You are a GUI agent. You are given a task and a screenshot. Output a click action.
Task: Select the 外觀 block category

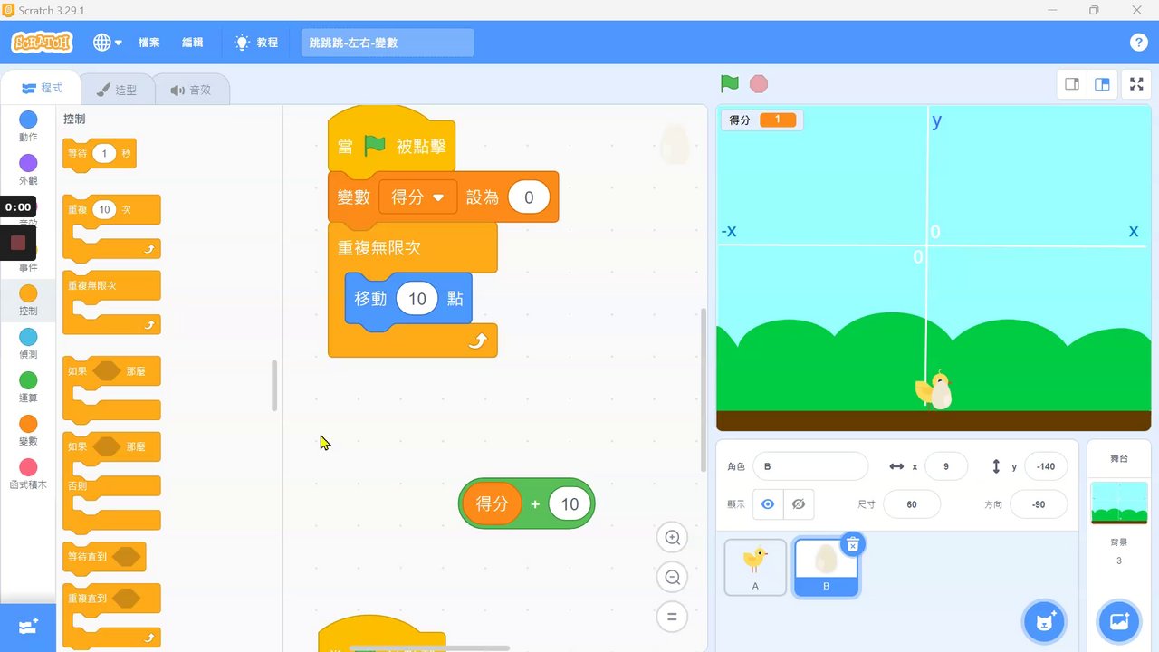[x=28, y=169]
